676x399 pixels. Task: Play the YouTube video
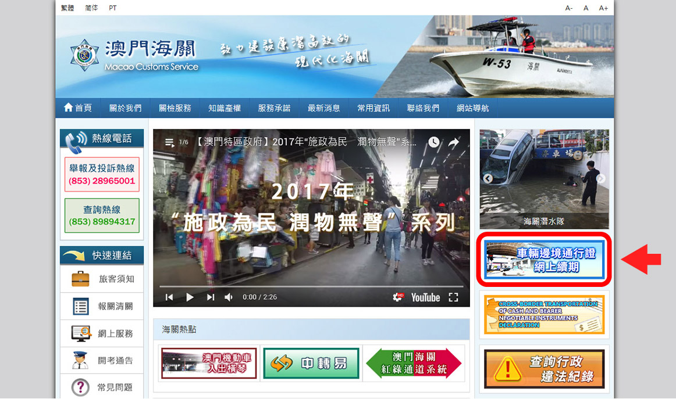190,297
